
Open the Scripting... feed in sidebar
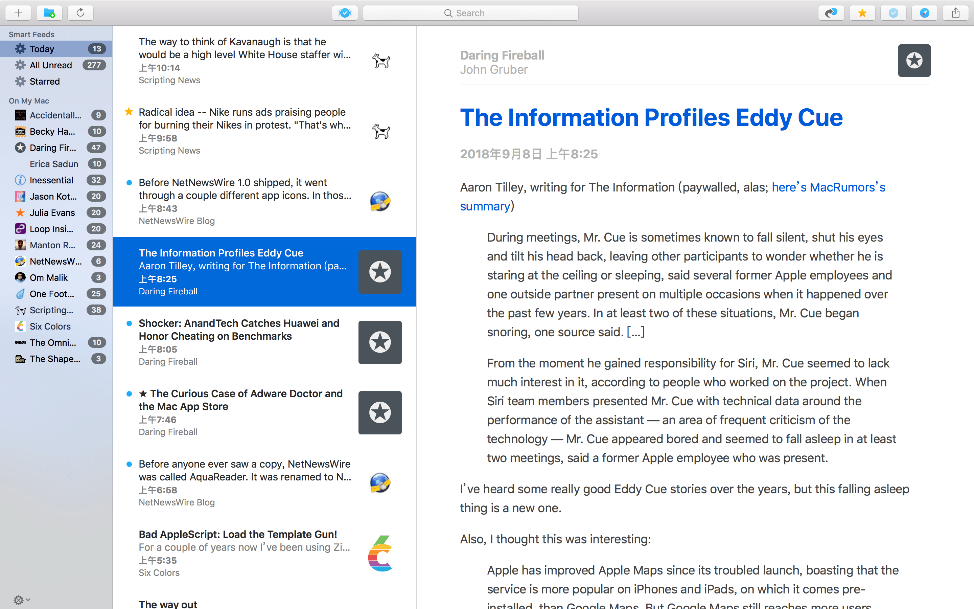point(56,310)
